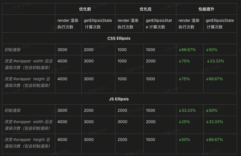Click render 渲染执行次数 subheader under 性能提升
Image resolution: width=241 pixels, height=156 pixels.
[x=189, y=24]
